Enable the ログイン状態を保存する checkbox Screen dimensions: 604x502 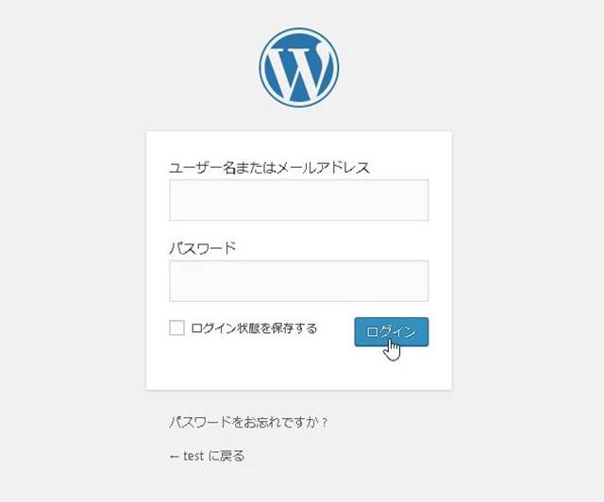pyautogui.click(x=176, y=328)
